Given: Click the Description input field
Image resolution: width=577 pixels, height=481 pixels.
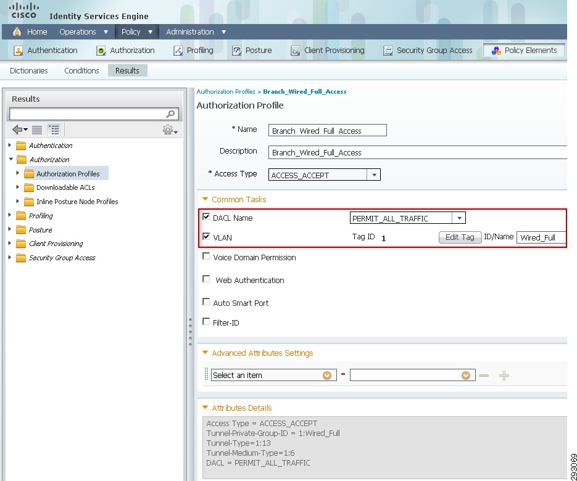Looking at the screenshot, I should pyautogui.click(x=418, y=152).
